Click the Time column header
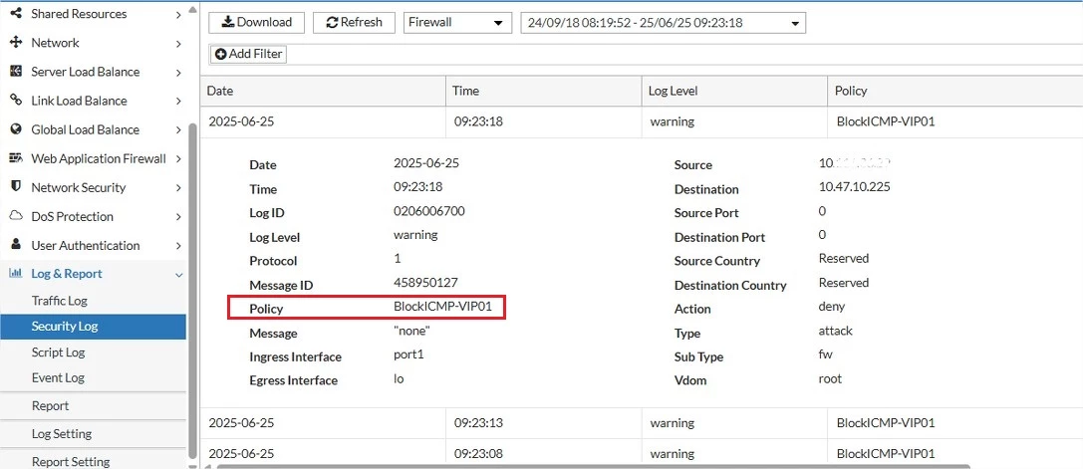This screenshot has height=469, width=1083. tap(544, 91)
